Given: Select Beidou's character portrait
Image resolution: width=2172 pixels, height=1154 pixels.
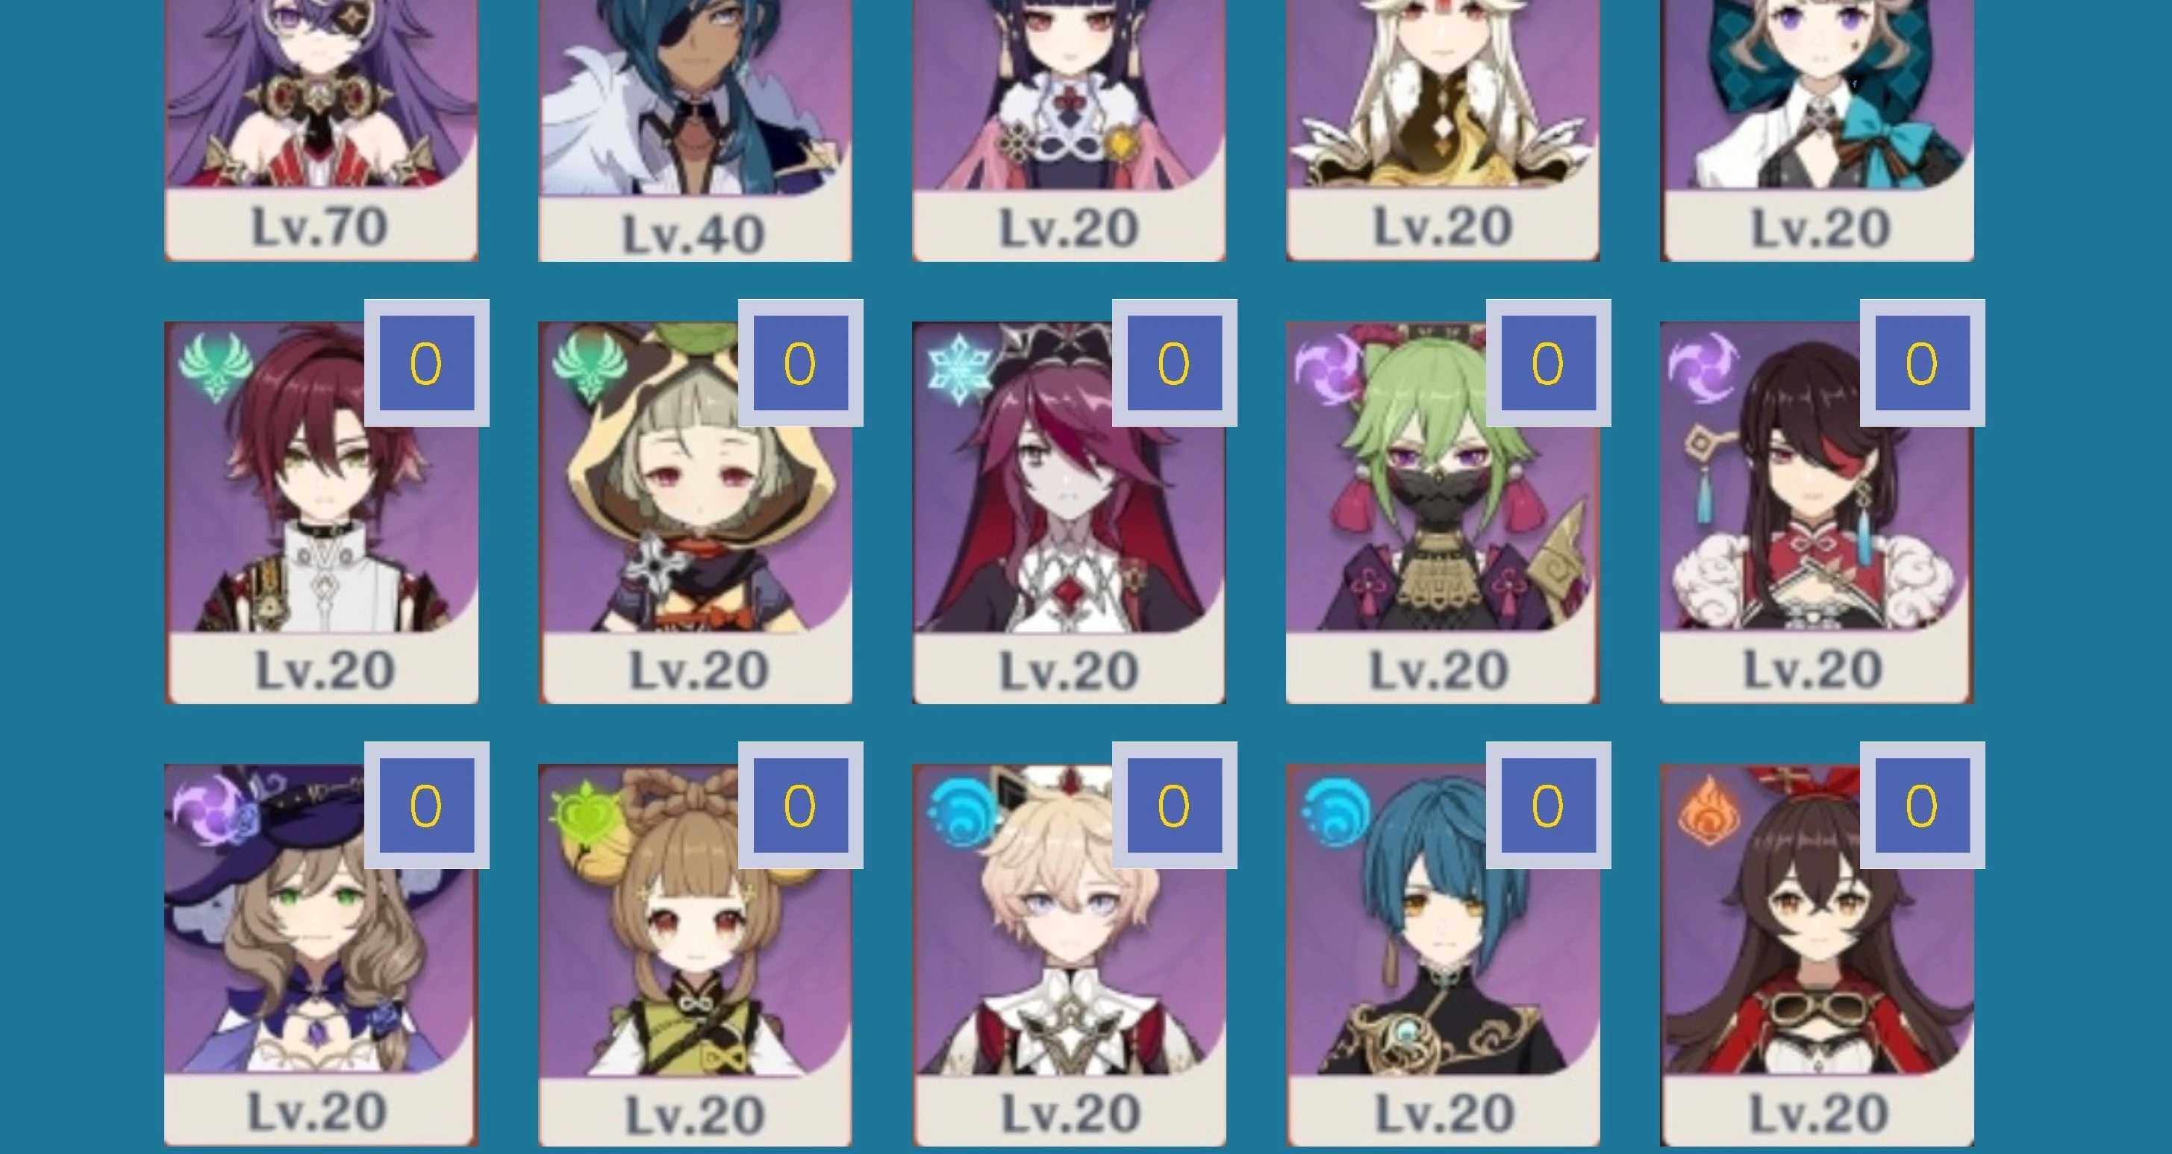Looking at the screenshot, I should click(x=1817, y=512).
